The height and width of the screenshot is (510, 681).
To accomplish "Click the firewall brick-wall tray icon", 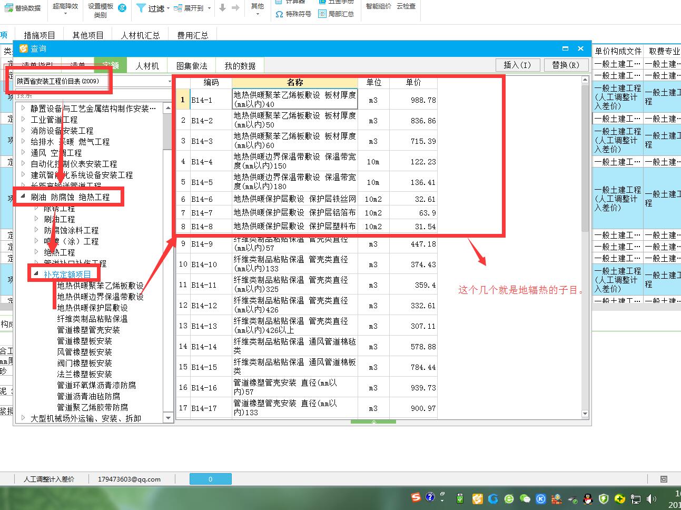I will [x=557, y=498].
